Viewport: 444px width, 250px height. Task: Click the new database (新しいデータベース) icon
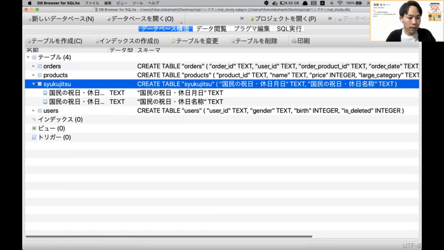29,19
